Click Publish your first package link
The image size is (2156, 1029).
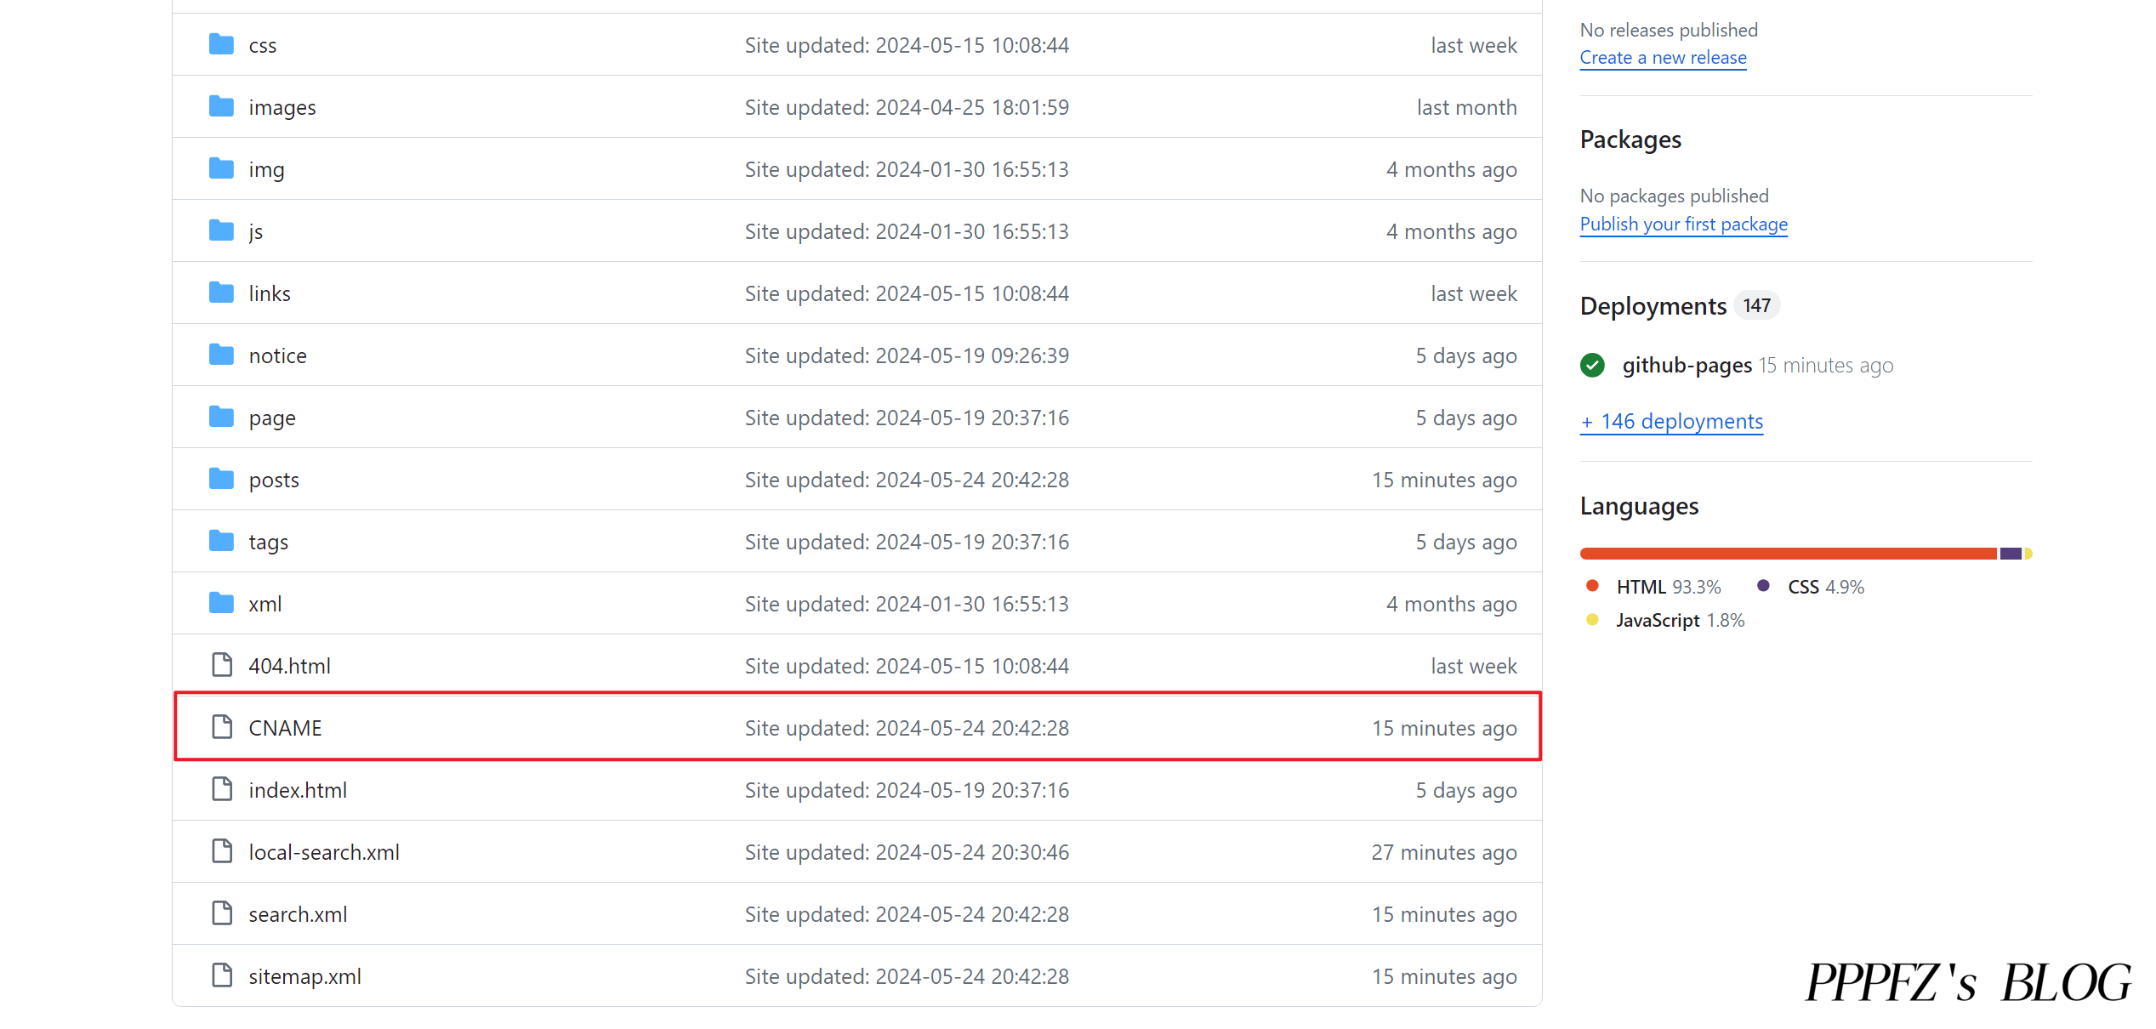point(1683,223)
